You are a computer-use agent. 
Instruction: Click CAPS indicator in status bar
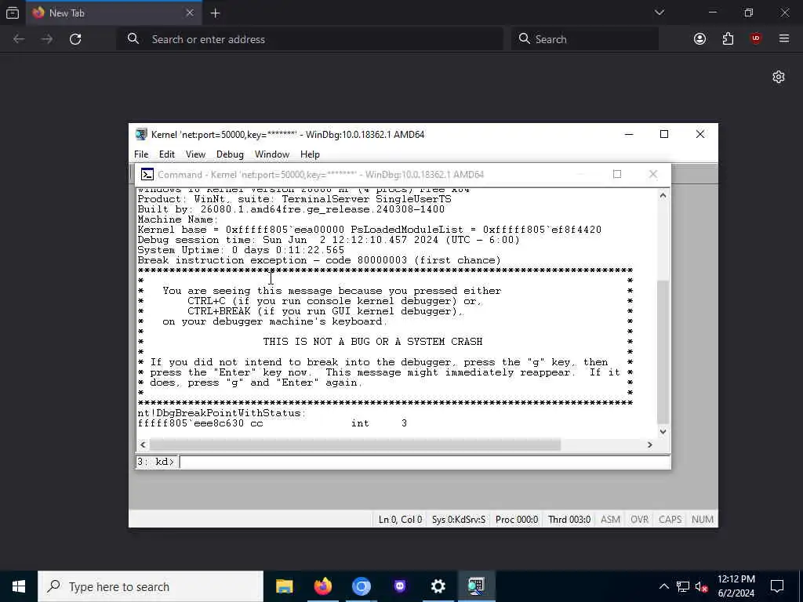tap(670, 519)
